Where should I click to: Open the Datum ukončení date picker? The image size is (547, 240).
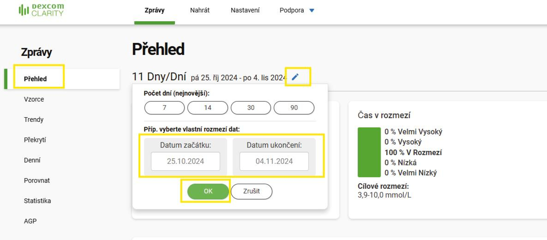pos(273,161)
